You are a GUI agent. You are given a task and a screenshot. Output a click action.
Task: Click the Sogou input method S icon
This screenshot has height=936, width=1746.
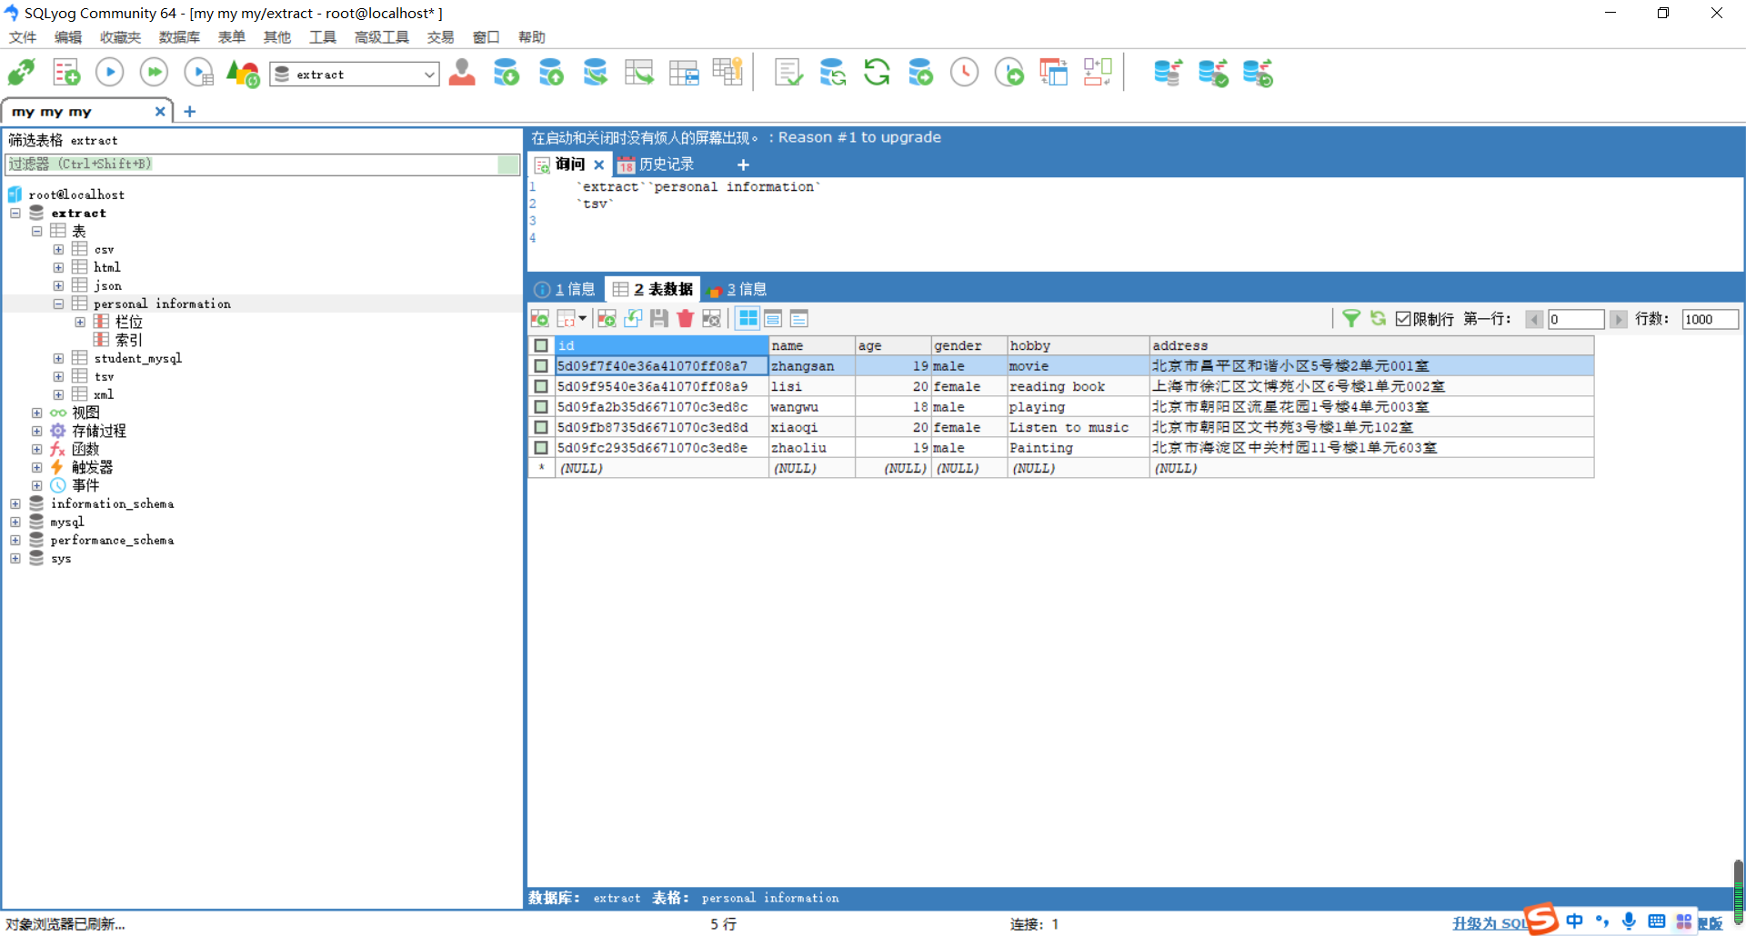[x=1541, y=919]
